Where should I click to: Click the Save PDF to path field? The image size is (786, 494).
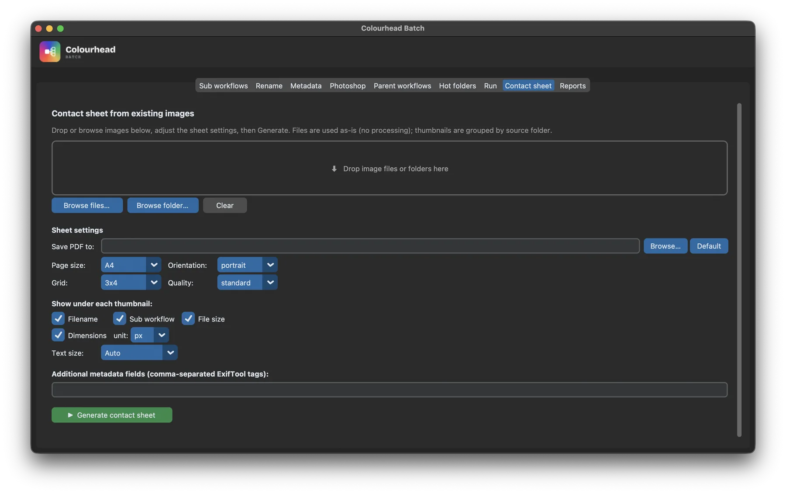pyautogui.click(x=370, y=246)
